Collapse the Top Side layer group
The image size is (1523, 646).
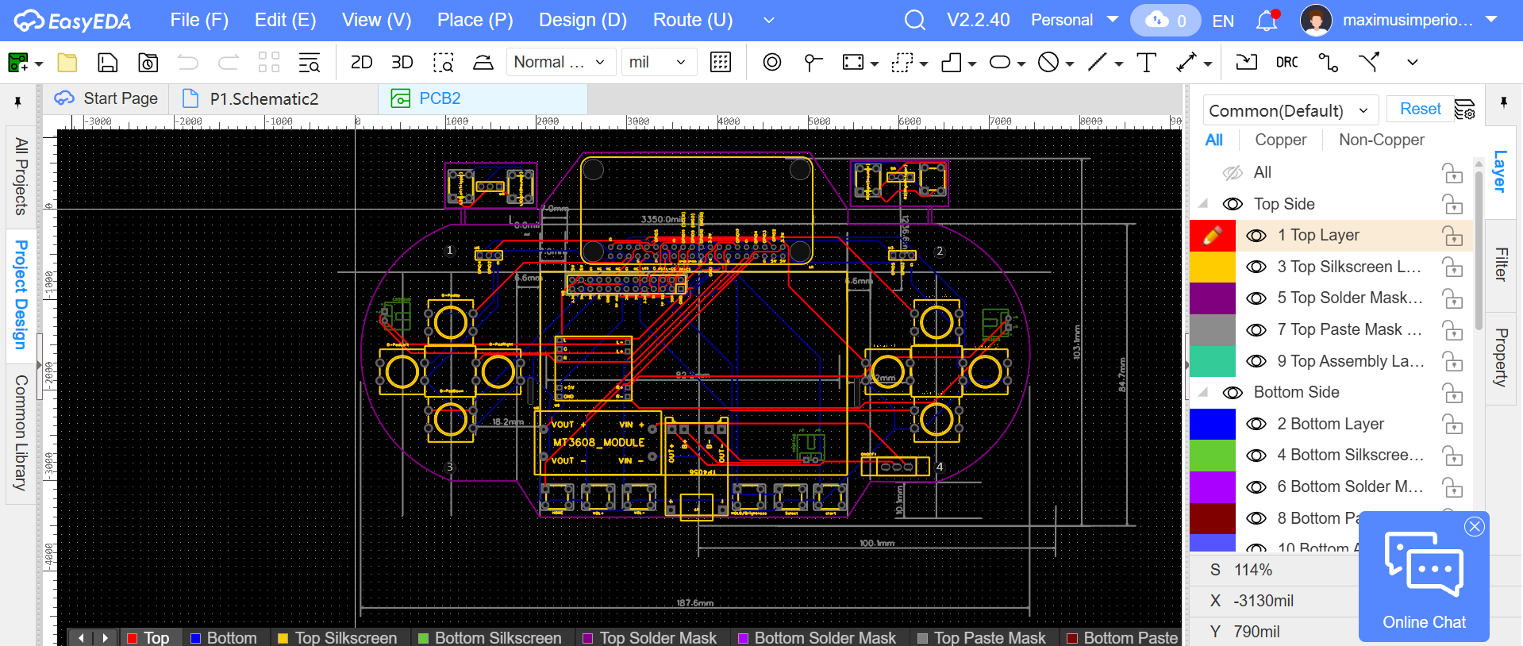click(x=1203, y=204)
